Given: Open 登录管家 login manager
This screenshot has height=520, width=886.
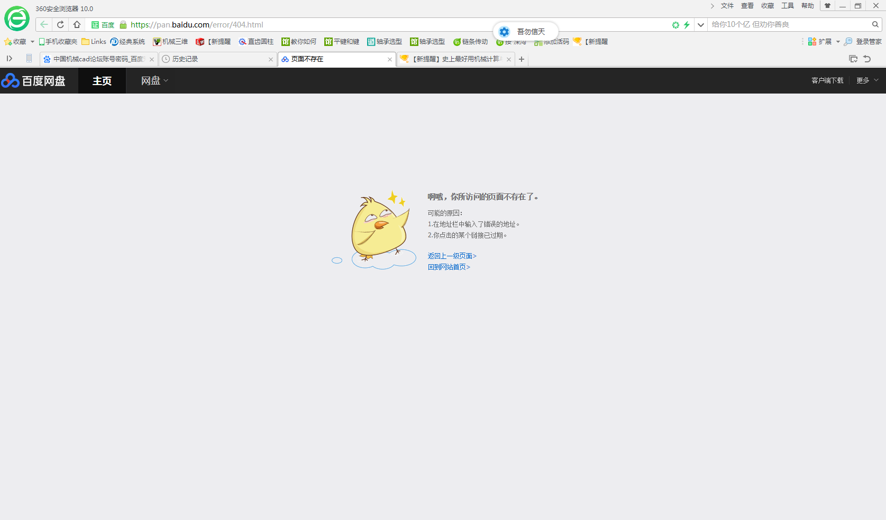Looking at the screenshot, I should coord(863,42).
